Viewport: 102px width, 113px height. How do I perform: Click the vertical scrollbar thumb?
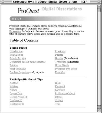(x=99, y=10)
